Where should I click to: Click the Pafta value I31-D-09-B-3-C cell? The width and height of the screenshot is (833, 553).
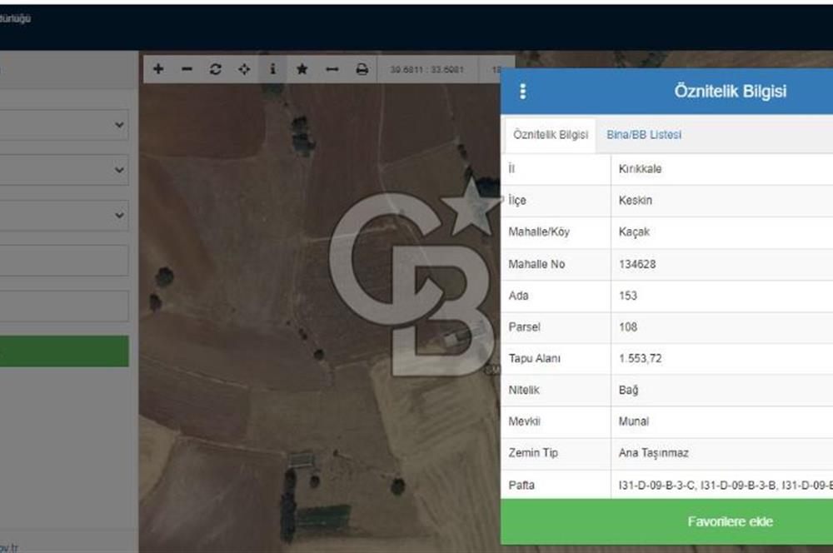[721, 485]
